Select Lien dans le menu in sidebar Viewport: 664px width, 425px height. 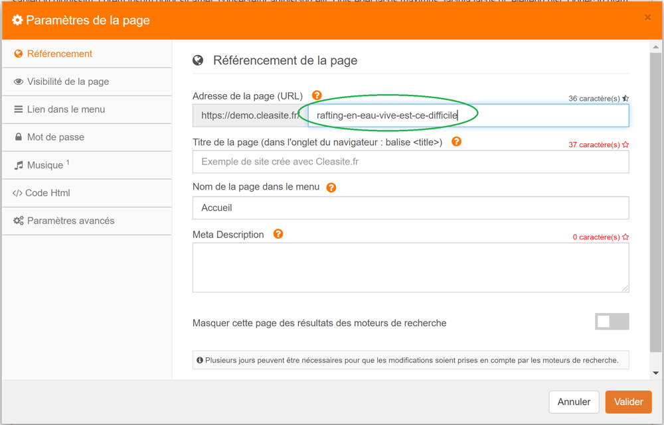click(x=66, y=109)
